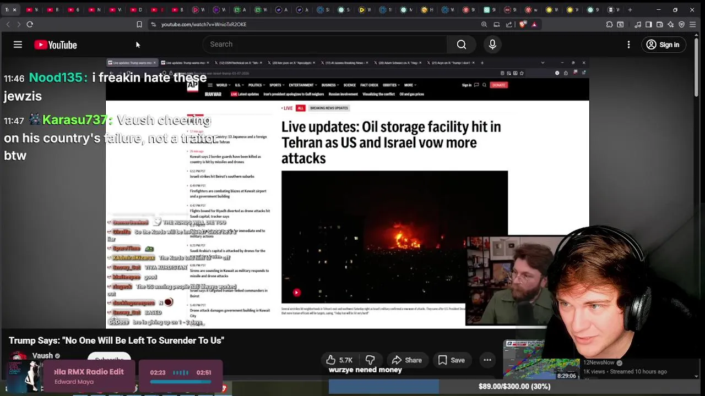Click the AP page search magnifier icon
This screenshot has width=705, height=396.
484,85
